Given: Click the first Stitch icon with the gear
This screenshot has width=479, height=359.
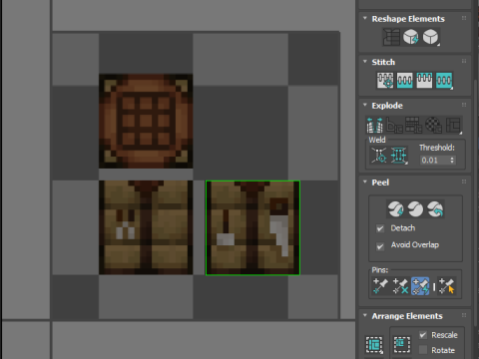Looking at the screenshot, I should point(385,81).
